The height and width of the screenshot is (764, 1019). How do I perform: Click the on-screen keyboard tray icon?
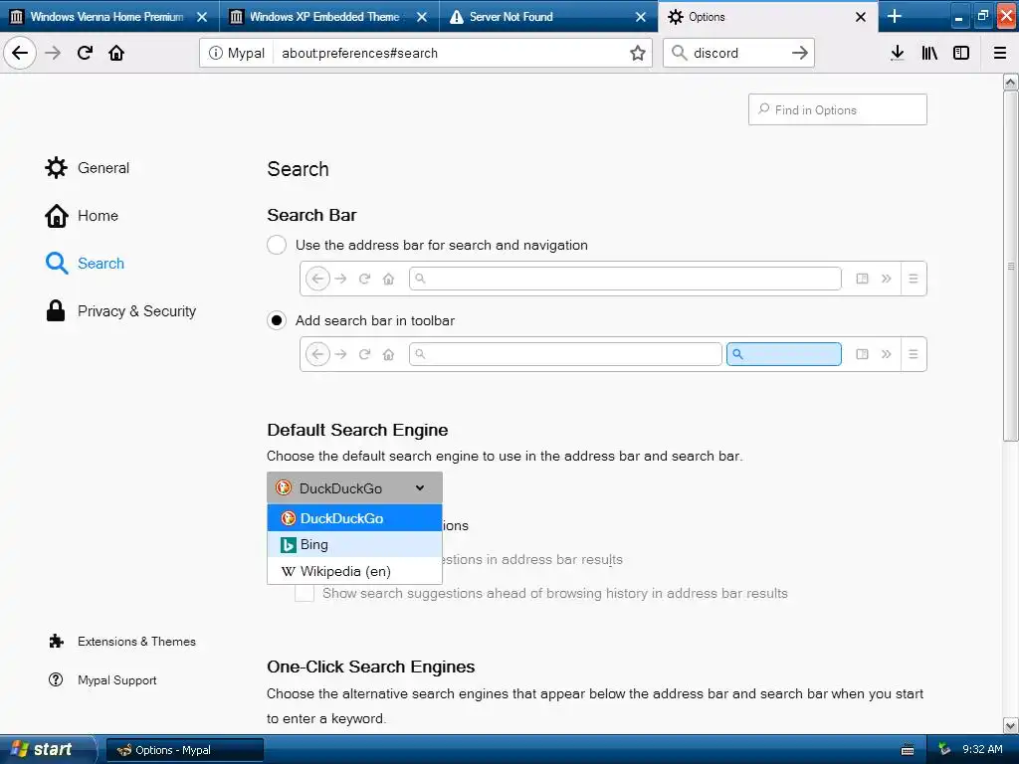click(x=908, y=750)
